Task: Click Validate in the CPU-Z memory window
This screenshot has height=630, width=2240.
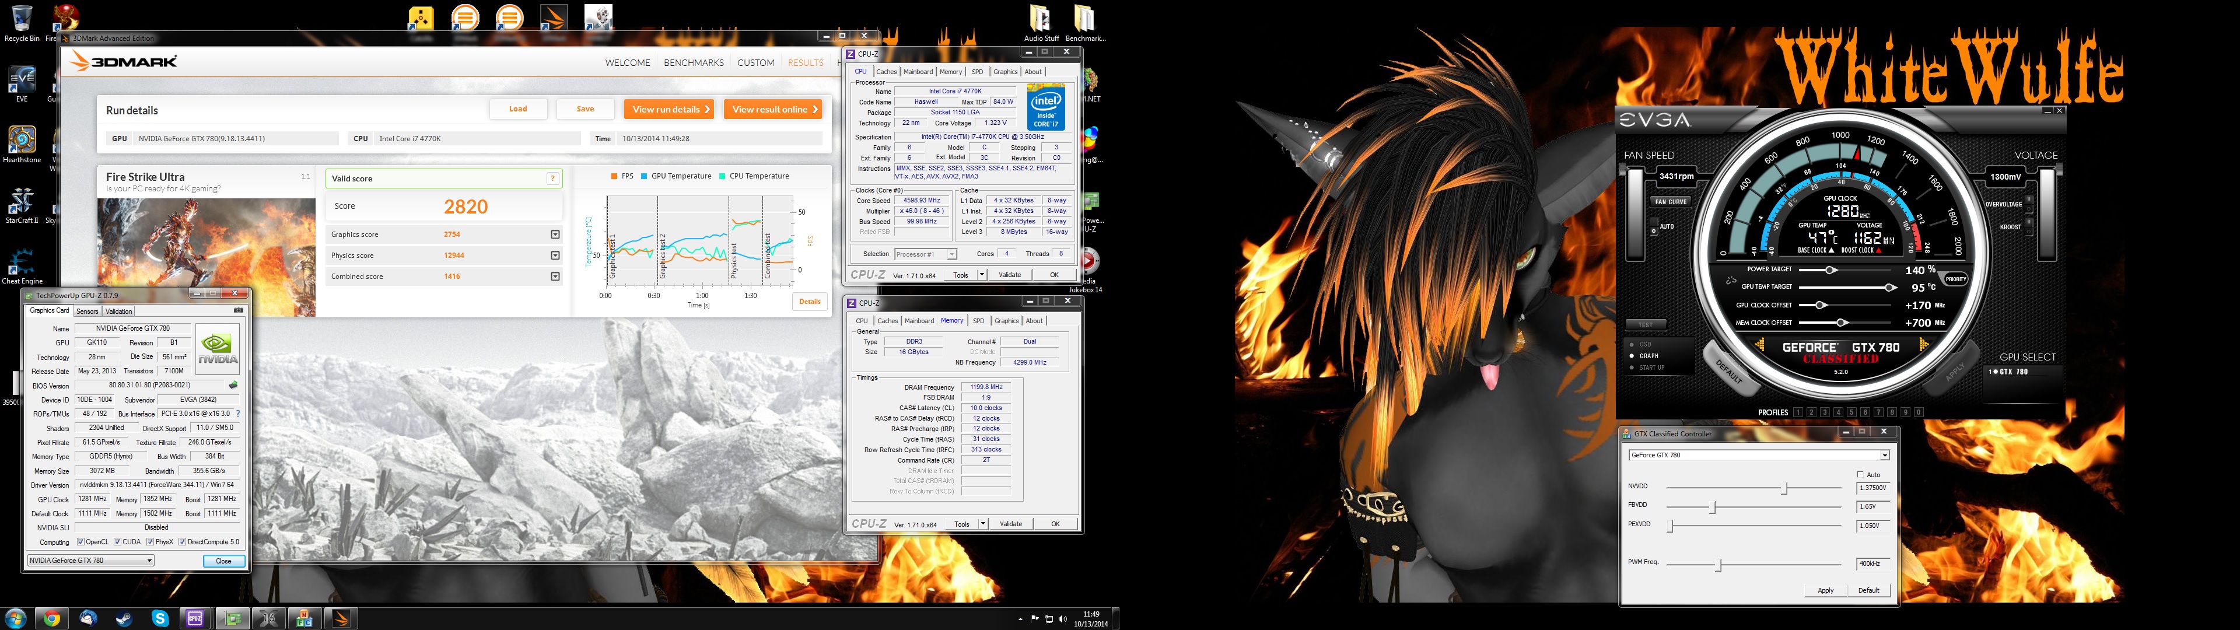Action: tap(1010, 524)
